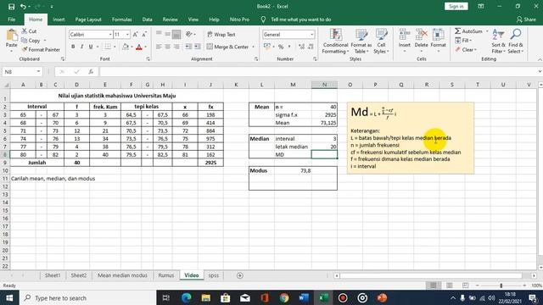Open the File menu
Image resolution: width=543 pixels, height=305 pixels.
pyautogui.click(x=11, y=19)
